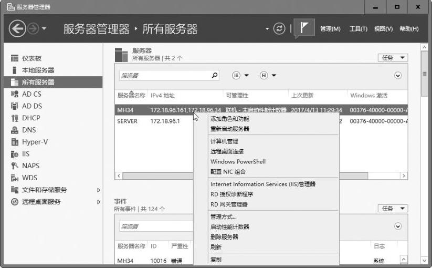Click the DHCP role icon
Viewport: 432px width, 268px height.
[x=14, y=118]
